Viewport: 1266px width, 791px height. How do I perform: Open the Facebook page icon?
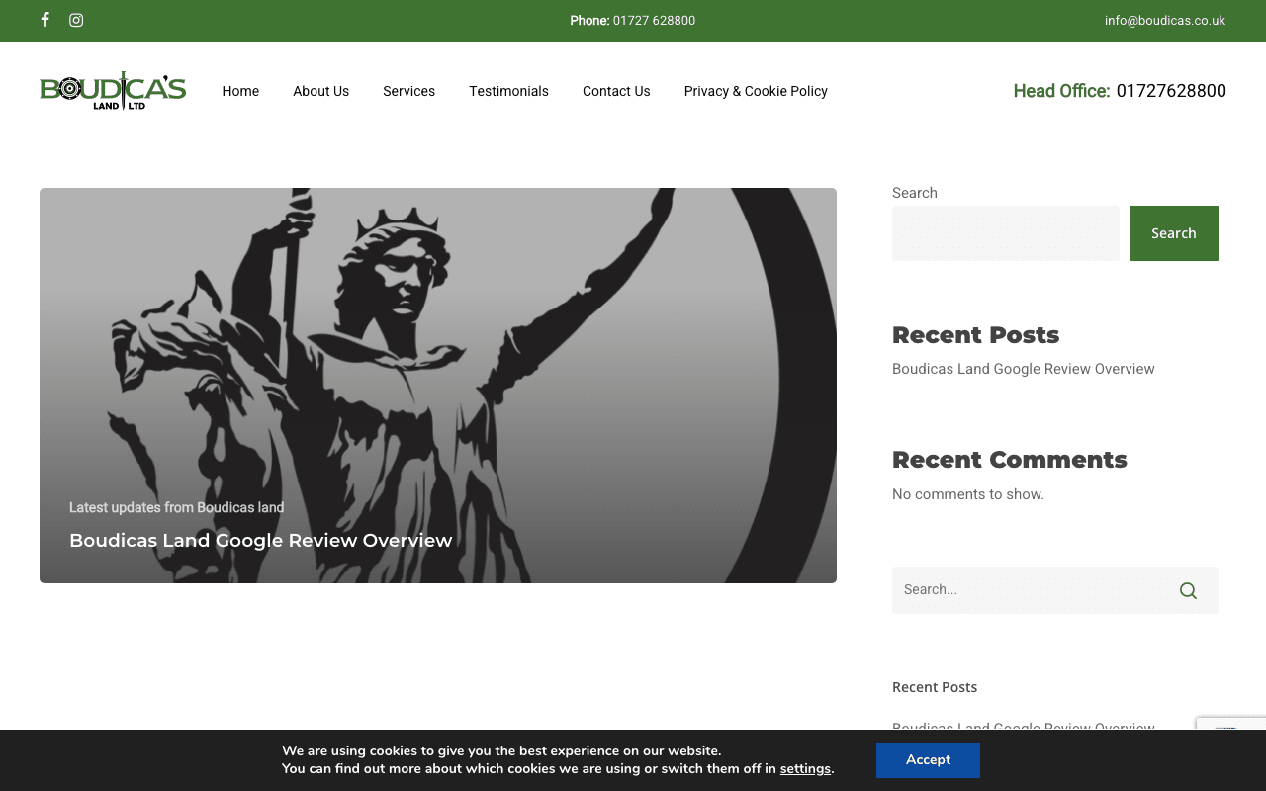click(45, 20)
